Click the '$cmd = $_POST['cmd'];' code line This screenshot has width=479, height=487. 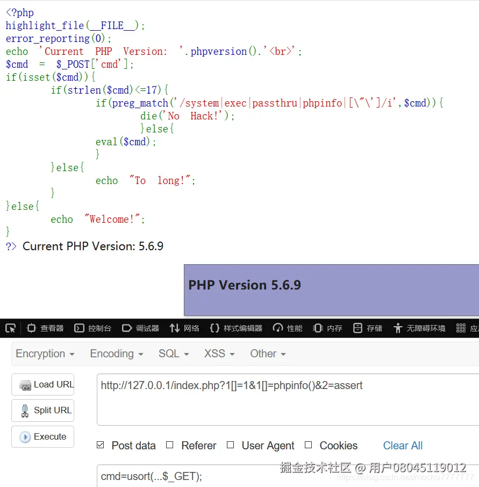click(x=70, y=64)
